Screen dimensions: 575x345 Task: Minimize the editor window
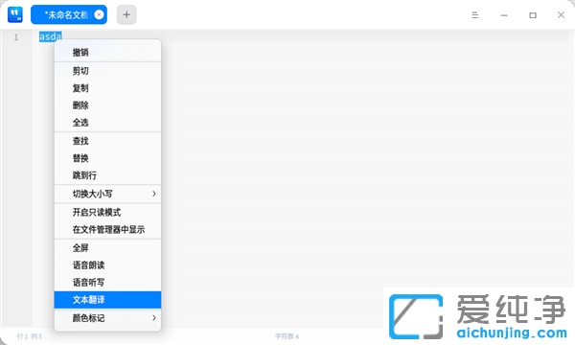[x=504, y=15]
